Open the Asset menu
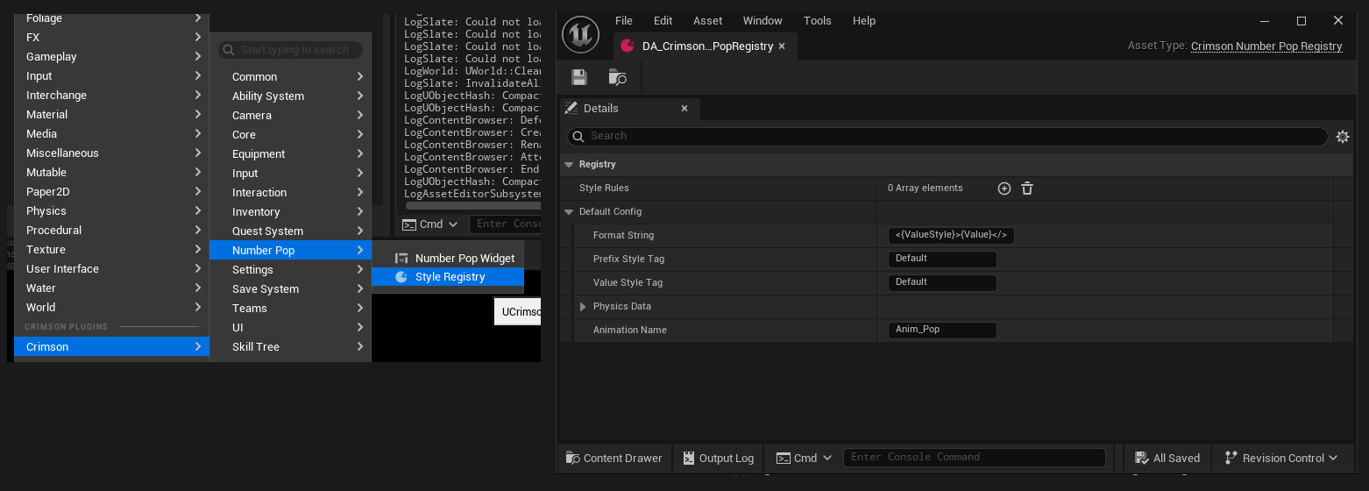 coord(708,21)
